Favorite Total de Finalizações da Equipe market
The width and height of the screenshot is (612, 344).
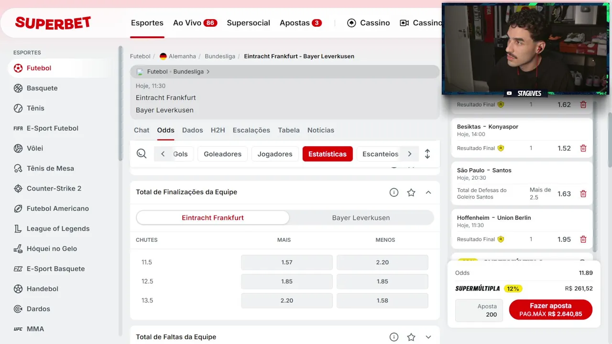pos(411,192)
